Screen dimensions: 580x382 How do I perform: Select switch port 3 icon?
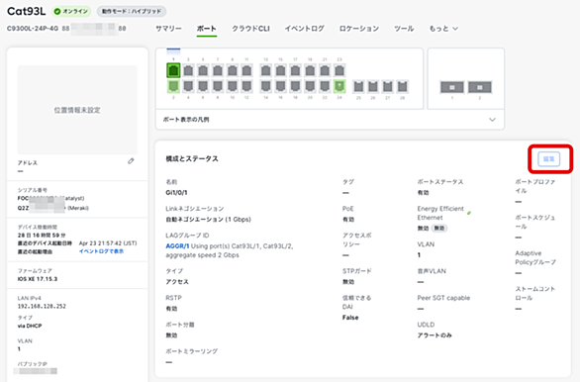click(188, 70)
